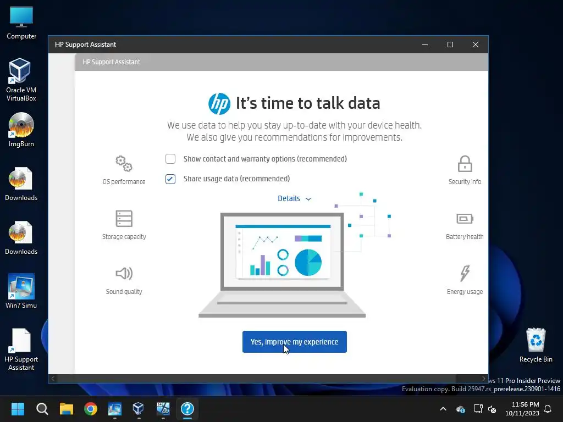This screenshot has height=422, width=563.
Task: Switch to VirtualBox in the taskbar
Action: click(x=138, y=409)
